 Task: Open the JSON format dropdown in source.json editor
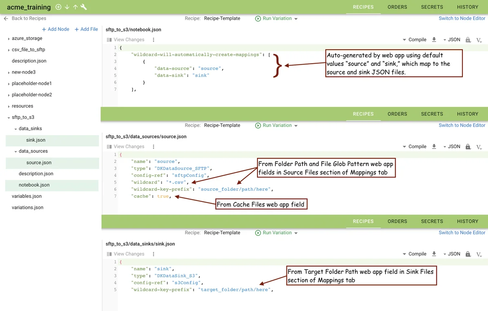(451, 147)
